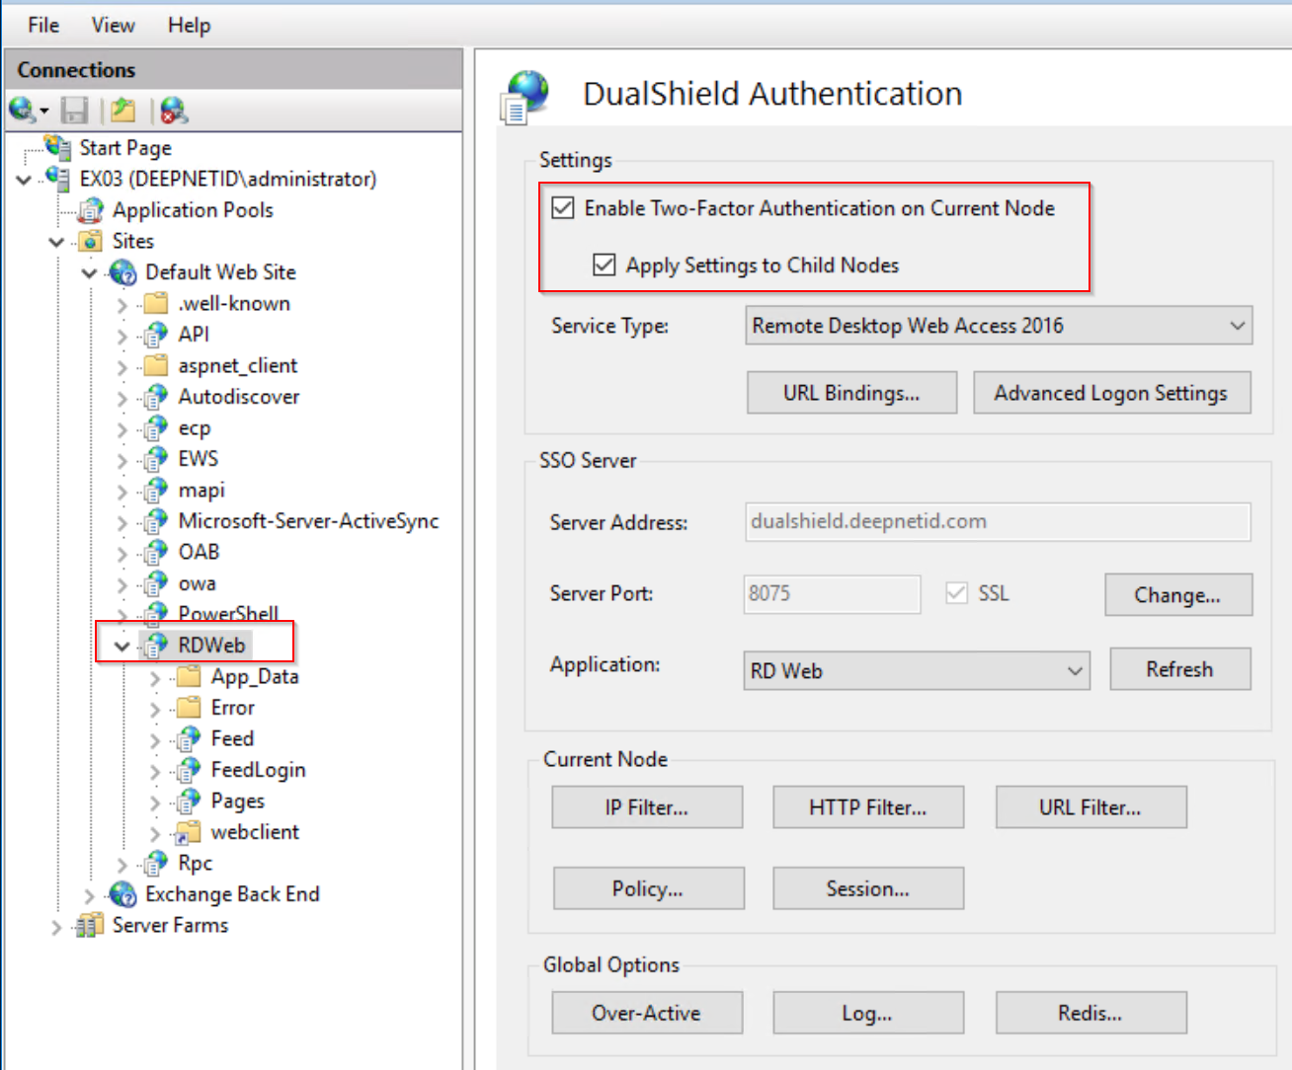Click the Exchange Back End site icon

pos(123,894)
